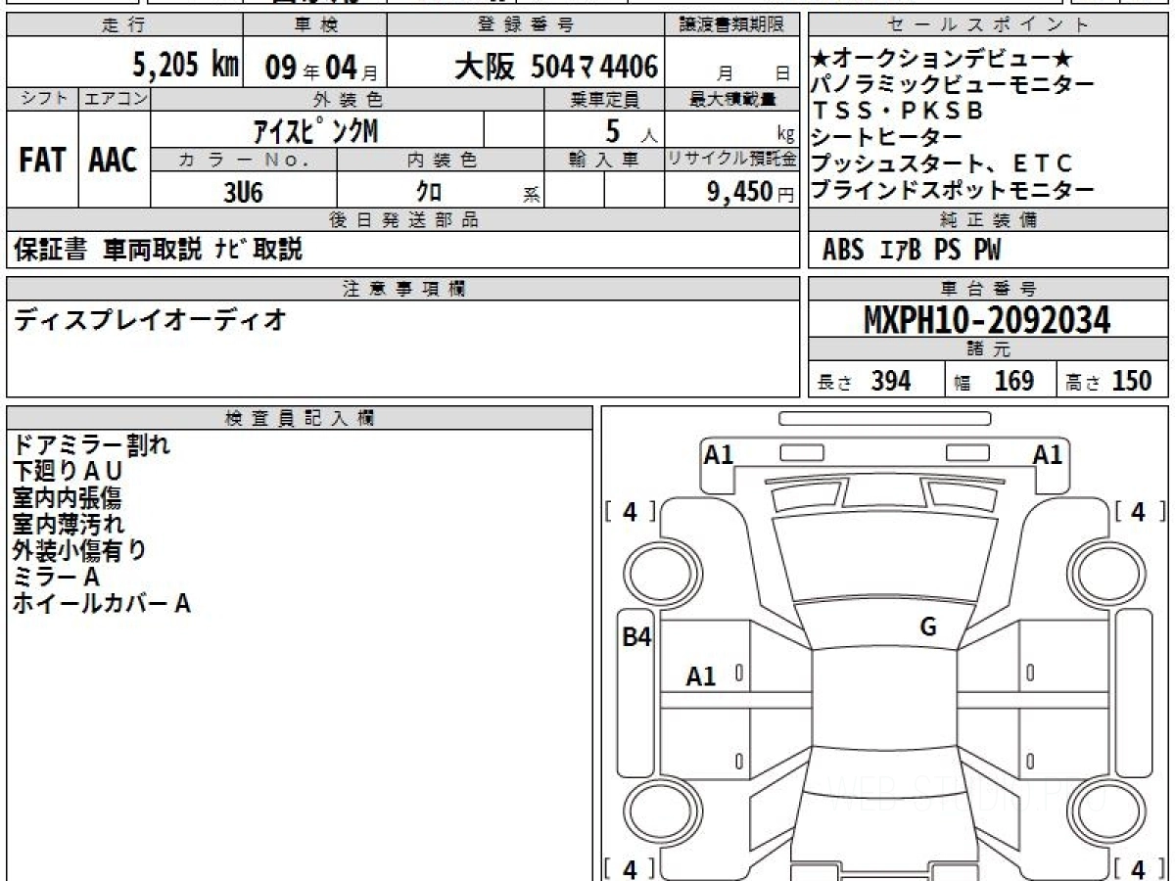Select the exterior color アイスピンクM field
1175x881 pixels.
(x=316, y=130)
